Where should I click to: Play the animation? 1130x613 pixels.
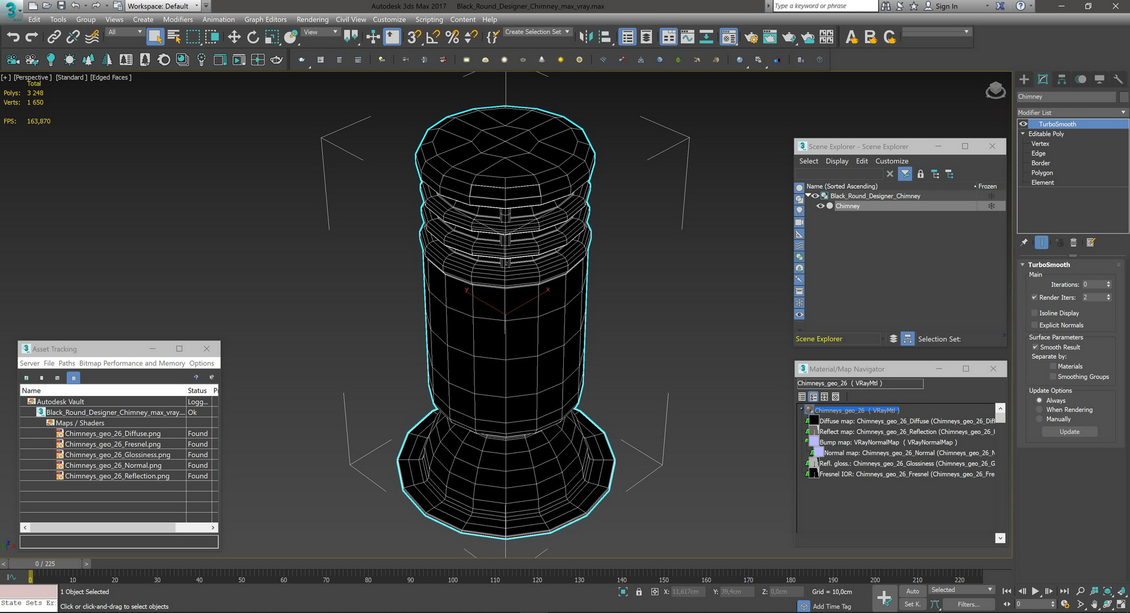(x=1035, y=591)
